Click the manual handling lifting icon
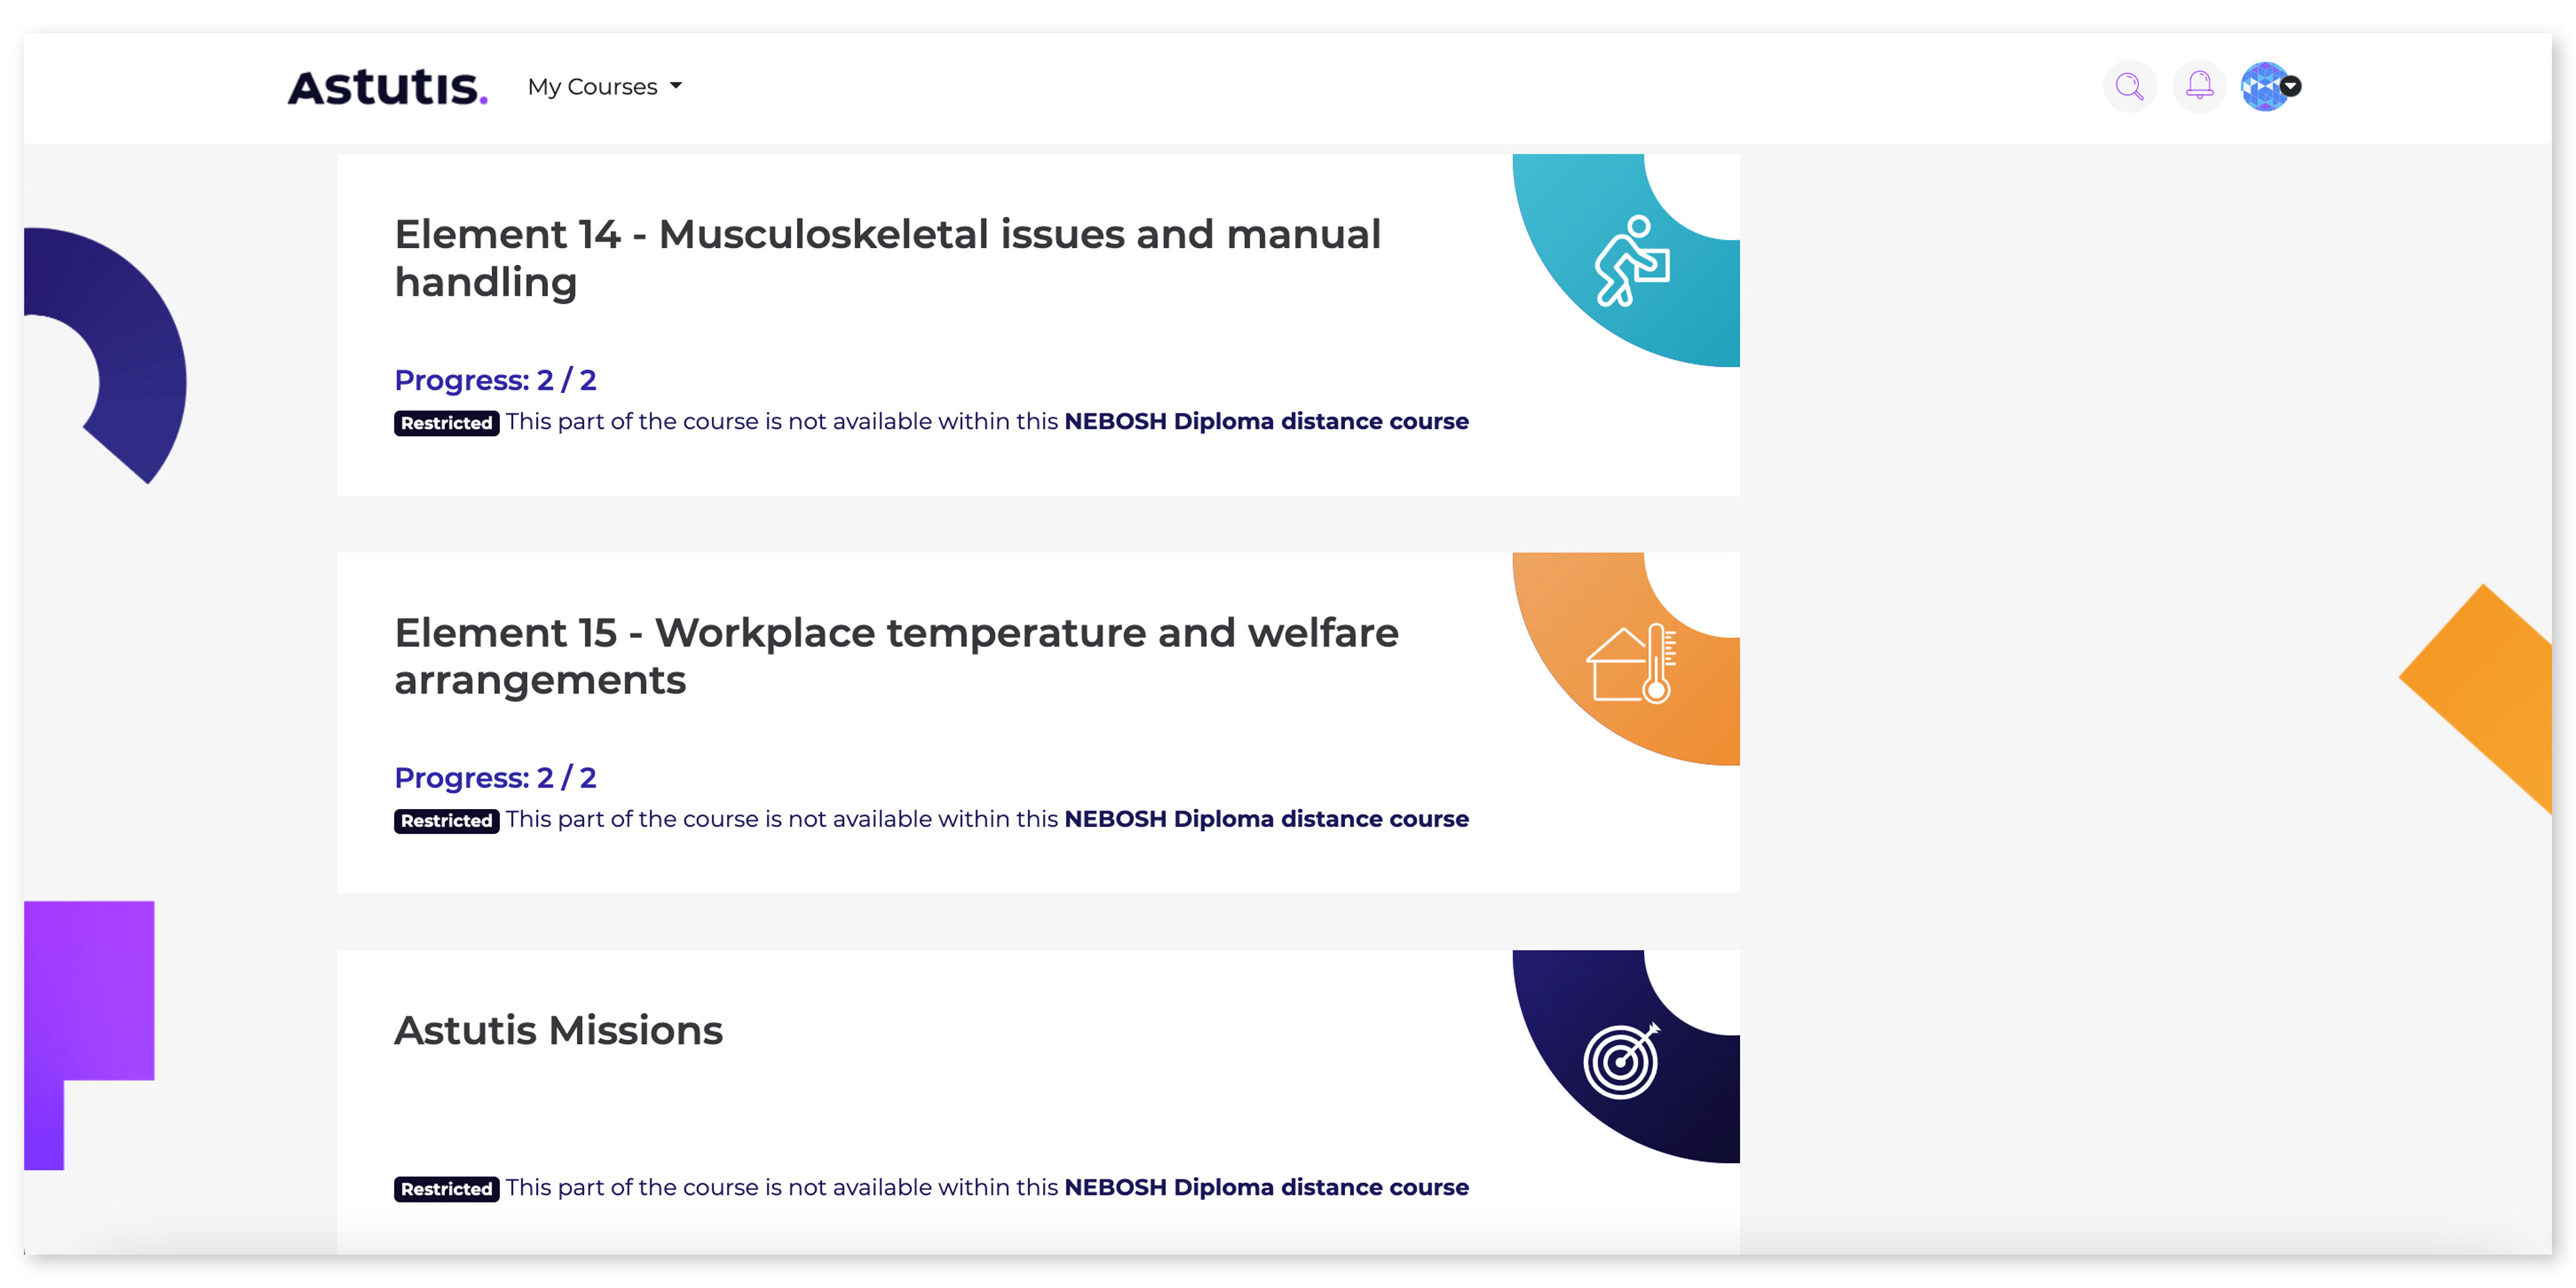The image size is (2576, 1288). tap(1632, 261)
